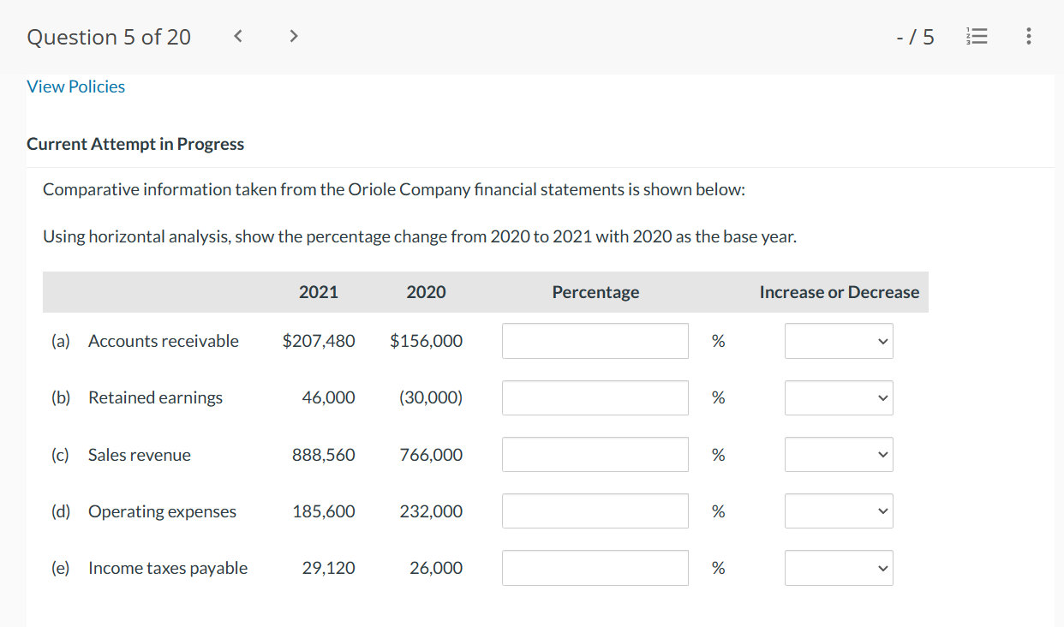Click the Question 5 of 20 heading
This screenshot has width=1064, height=627.
(109, 37)
